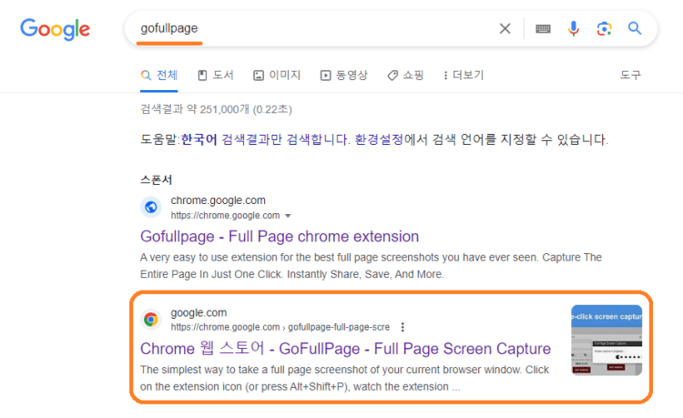Click the Chrome favicon next to google.com
This screenshot has width=683, height=418.
150,319
